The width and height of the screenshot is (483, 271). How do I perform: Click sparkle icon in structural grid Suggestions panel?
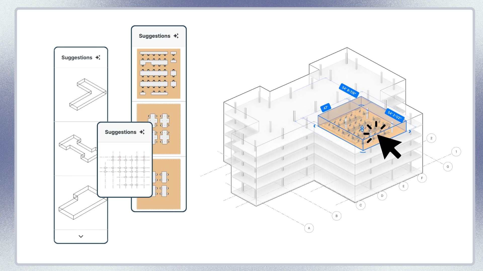(x=142, y=132)
